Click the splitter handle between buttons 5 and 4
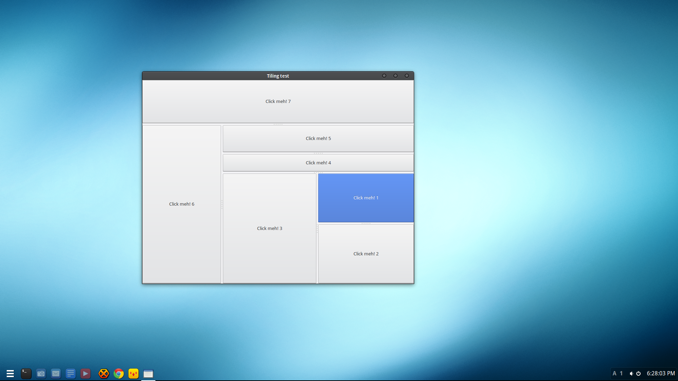This screenshot has height=381, width=678. [x=318, y=153]
